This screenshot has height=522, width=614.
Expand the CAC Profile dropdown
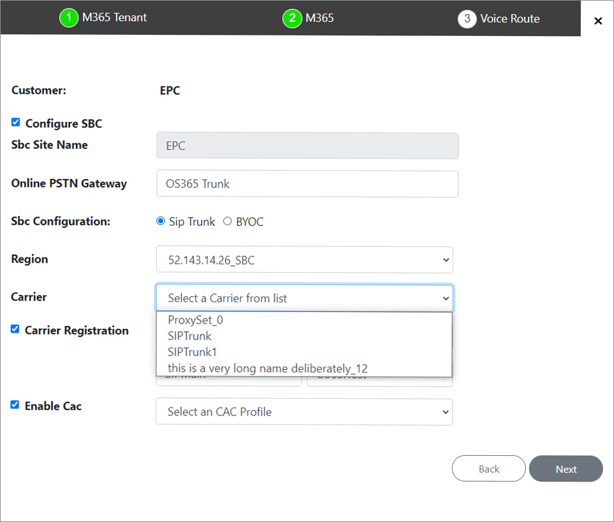click(x=304, y=412)
